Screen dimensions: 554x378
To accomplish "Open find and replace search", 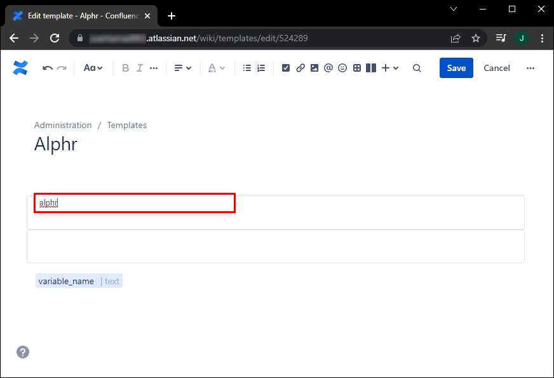I will (417, 68).
